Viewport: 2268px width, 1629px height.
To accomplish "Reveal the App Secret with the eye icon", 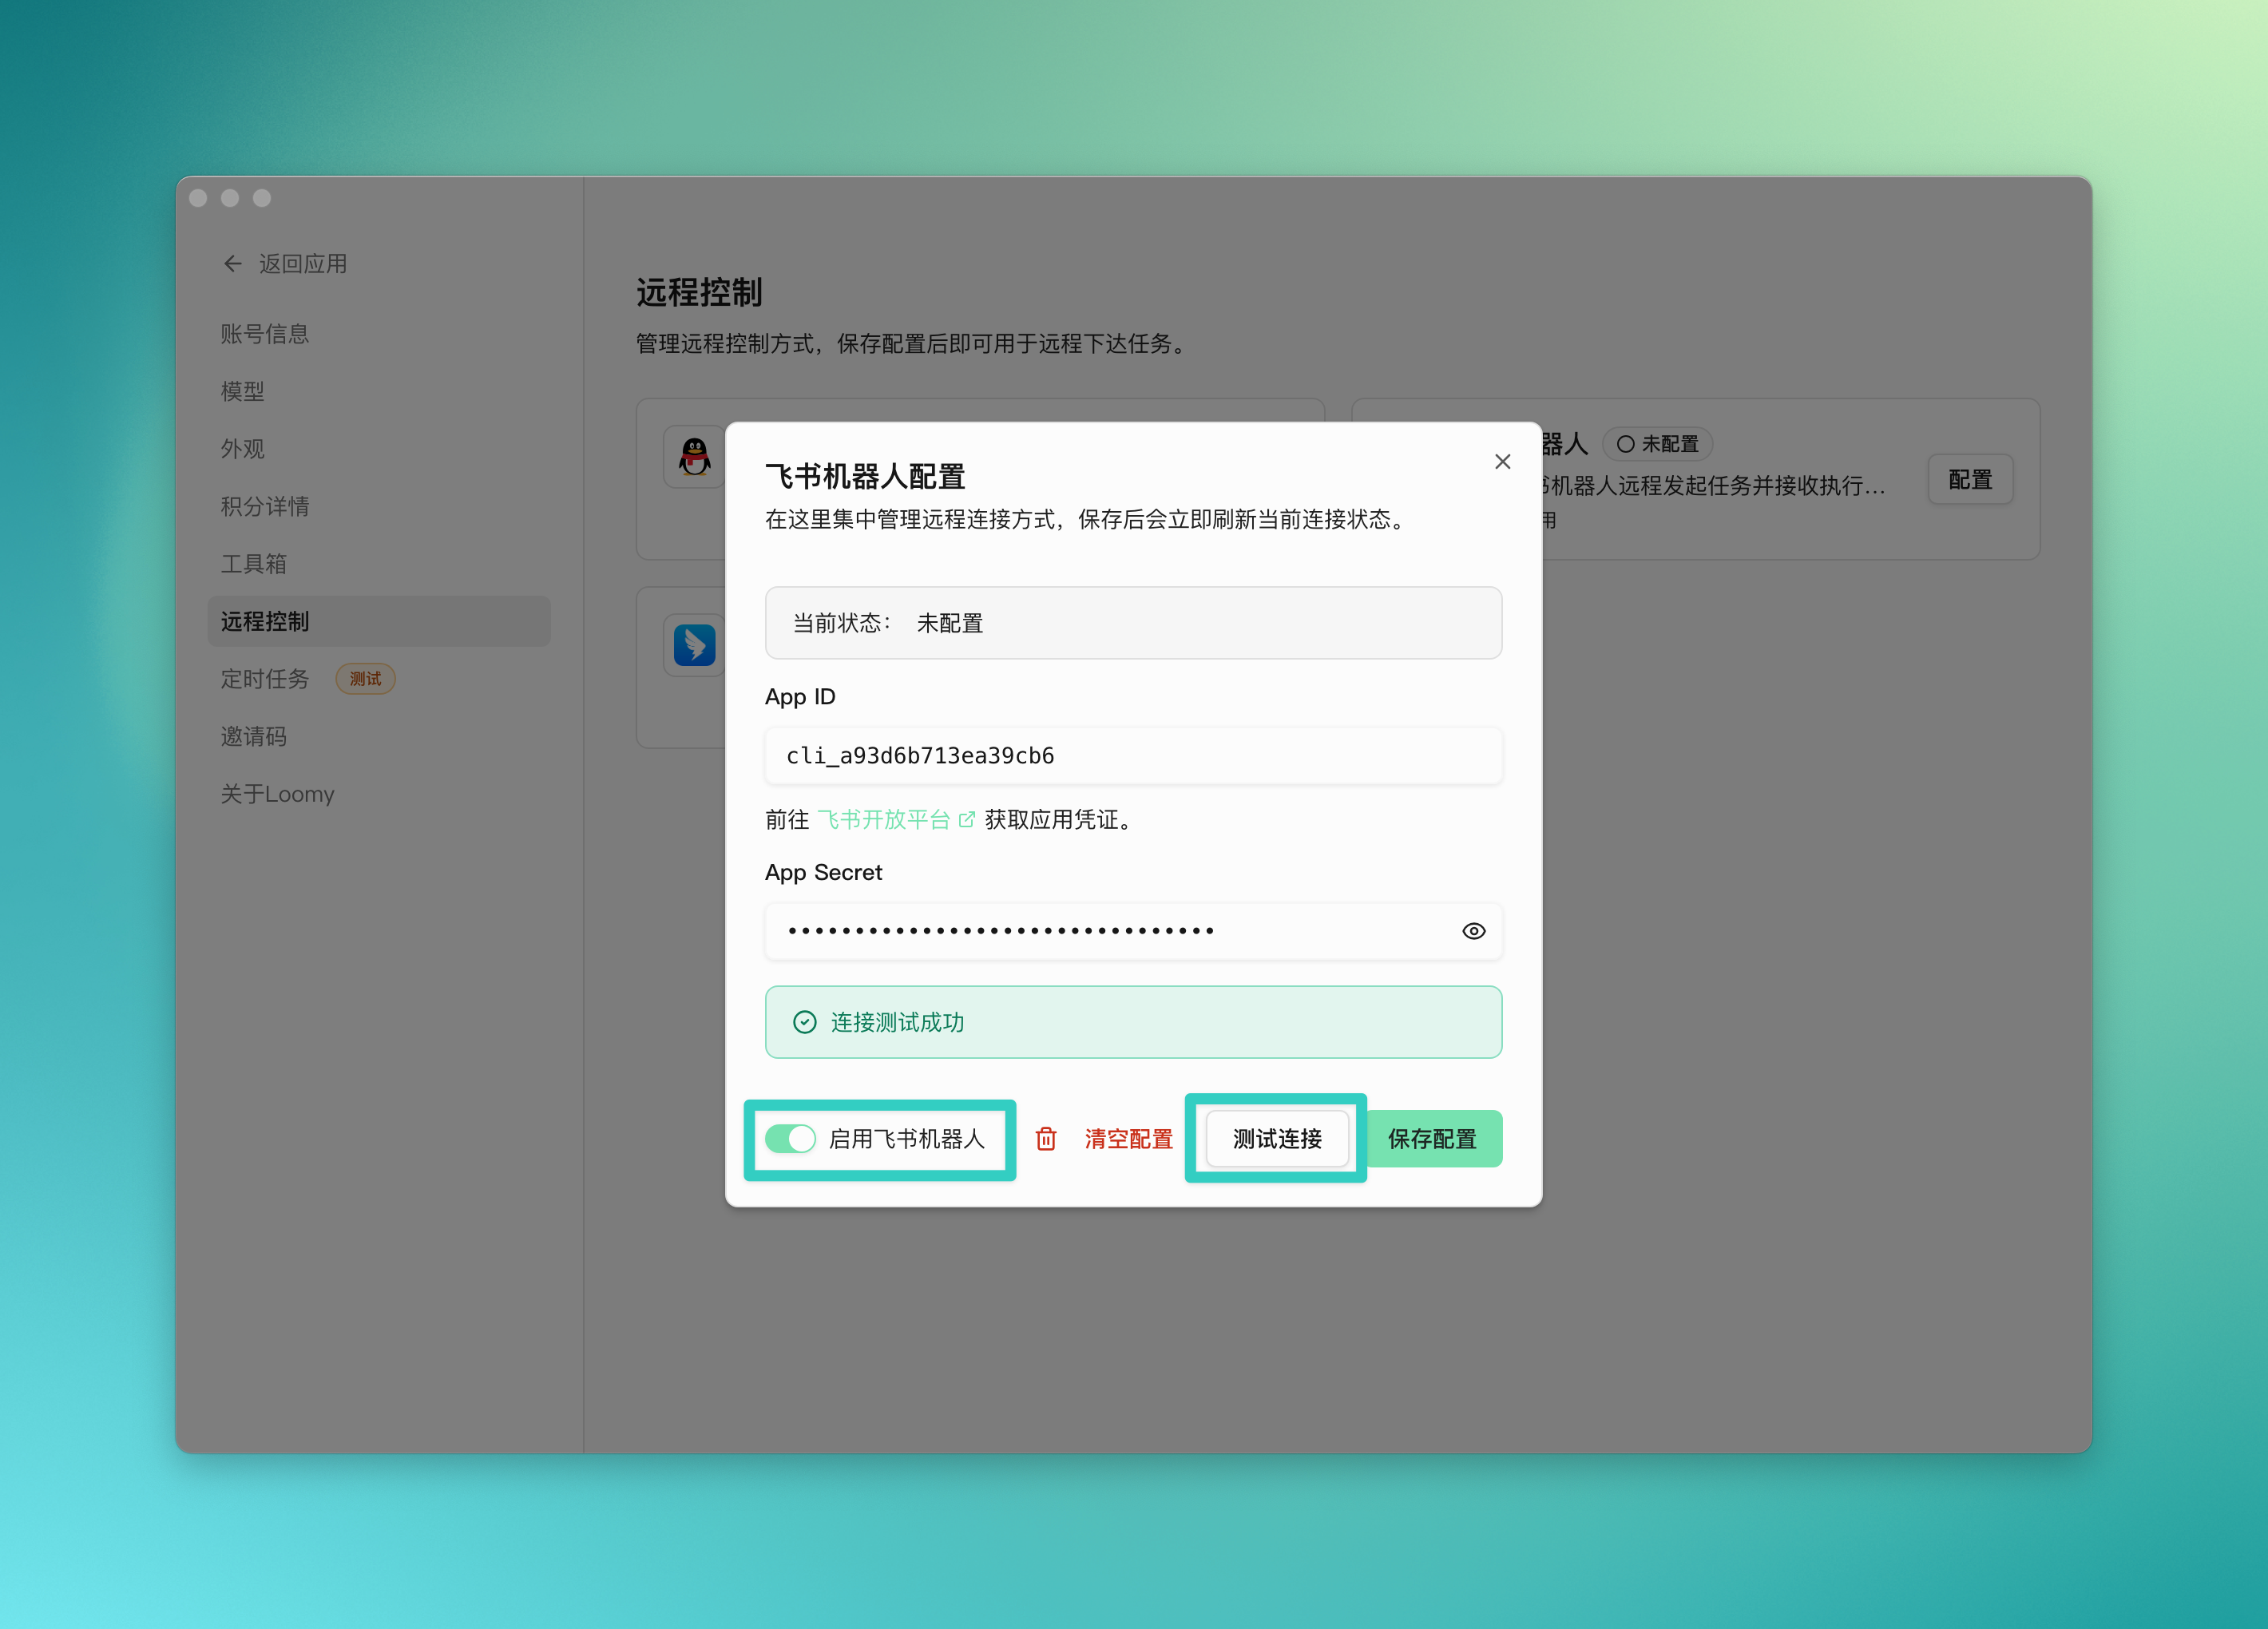I will click(x=1473, y=931).
